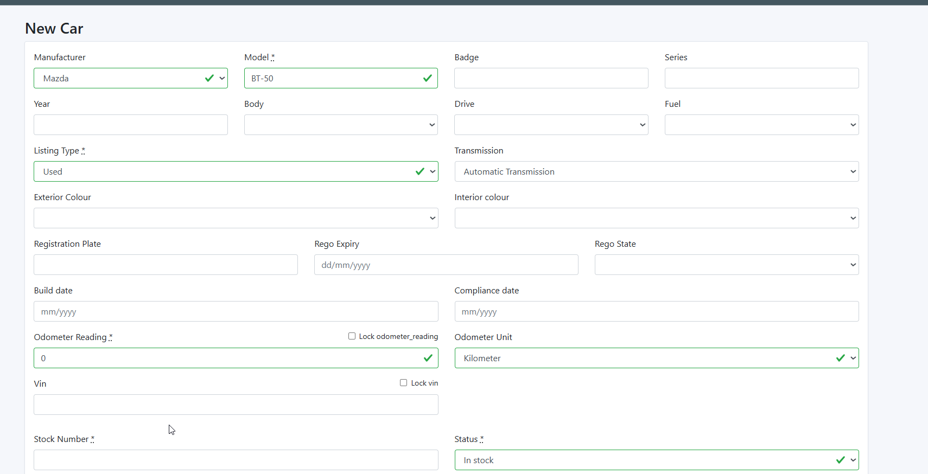The image size is (928, 474).
Task: Click the Rego Expiry date field
Action: pos(446,265)
